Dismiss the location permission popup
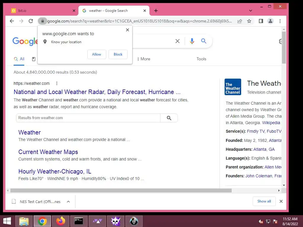Viewport: 303px width, 227px height. (127, 30)
